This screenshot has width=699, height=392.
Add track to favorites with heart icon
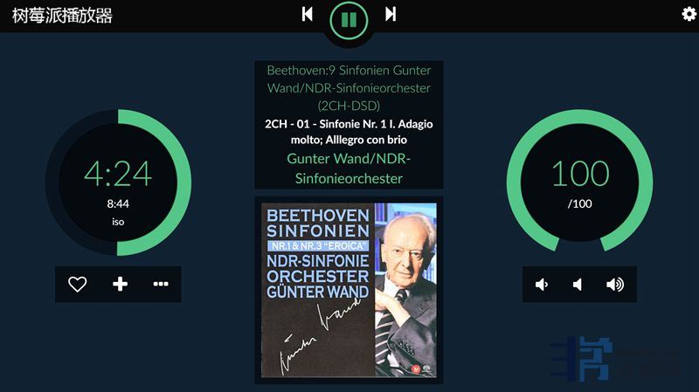(77, 284)
